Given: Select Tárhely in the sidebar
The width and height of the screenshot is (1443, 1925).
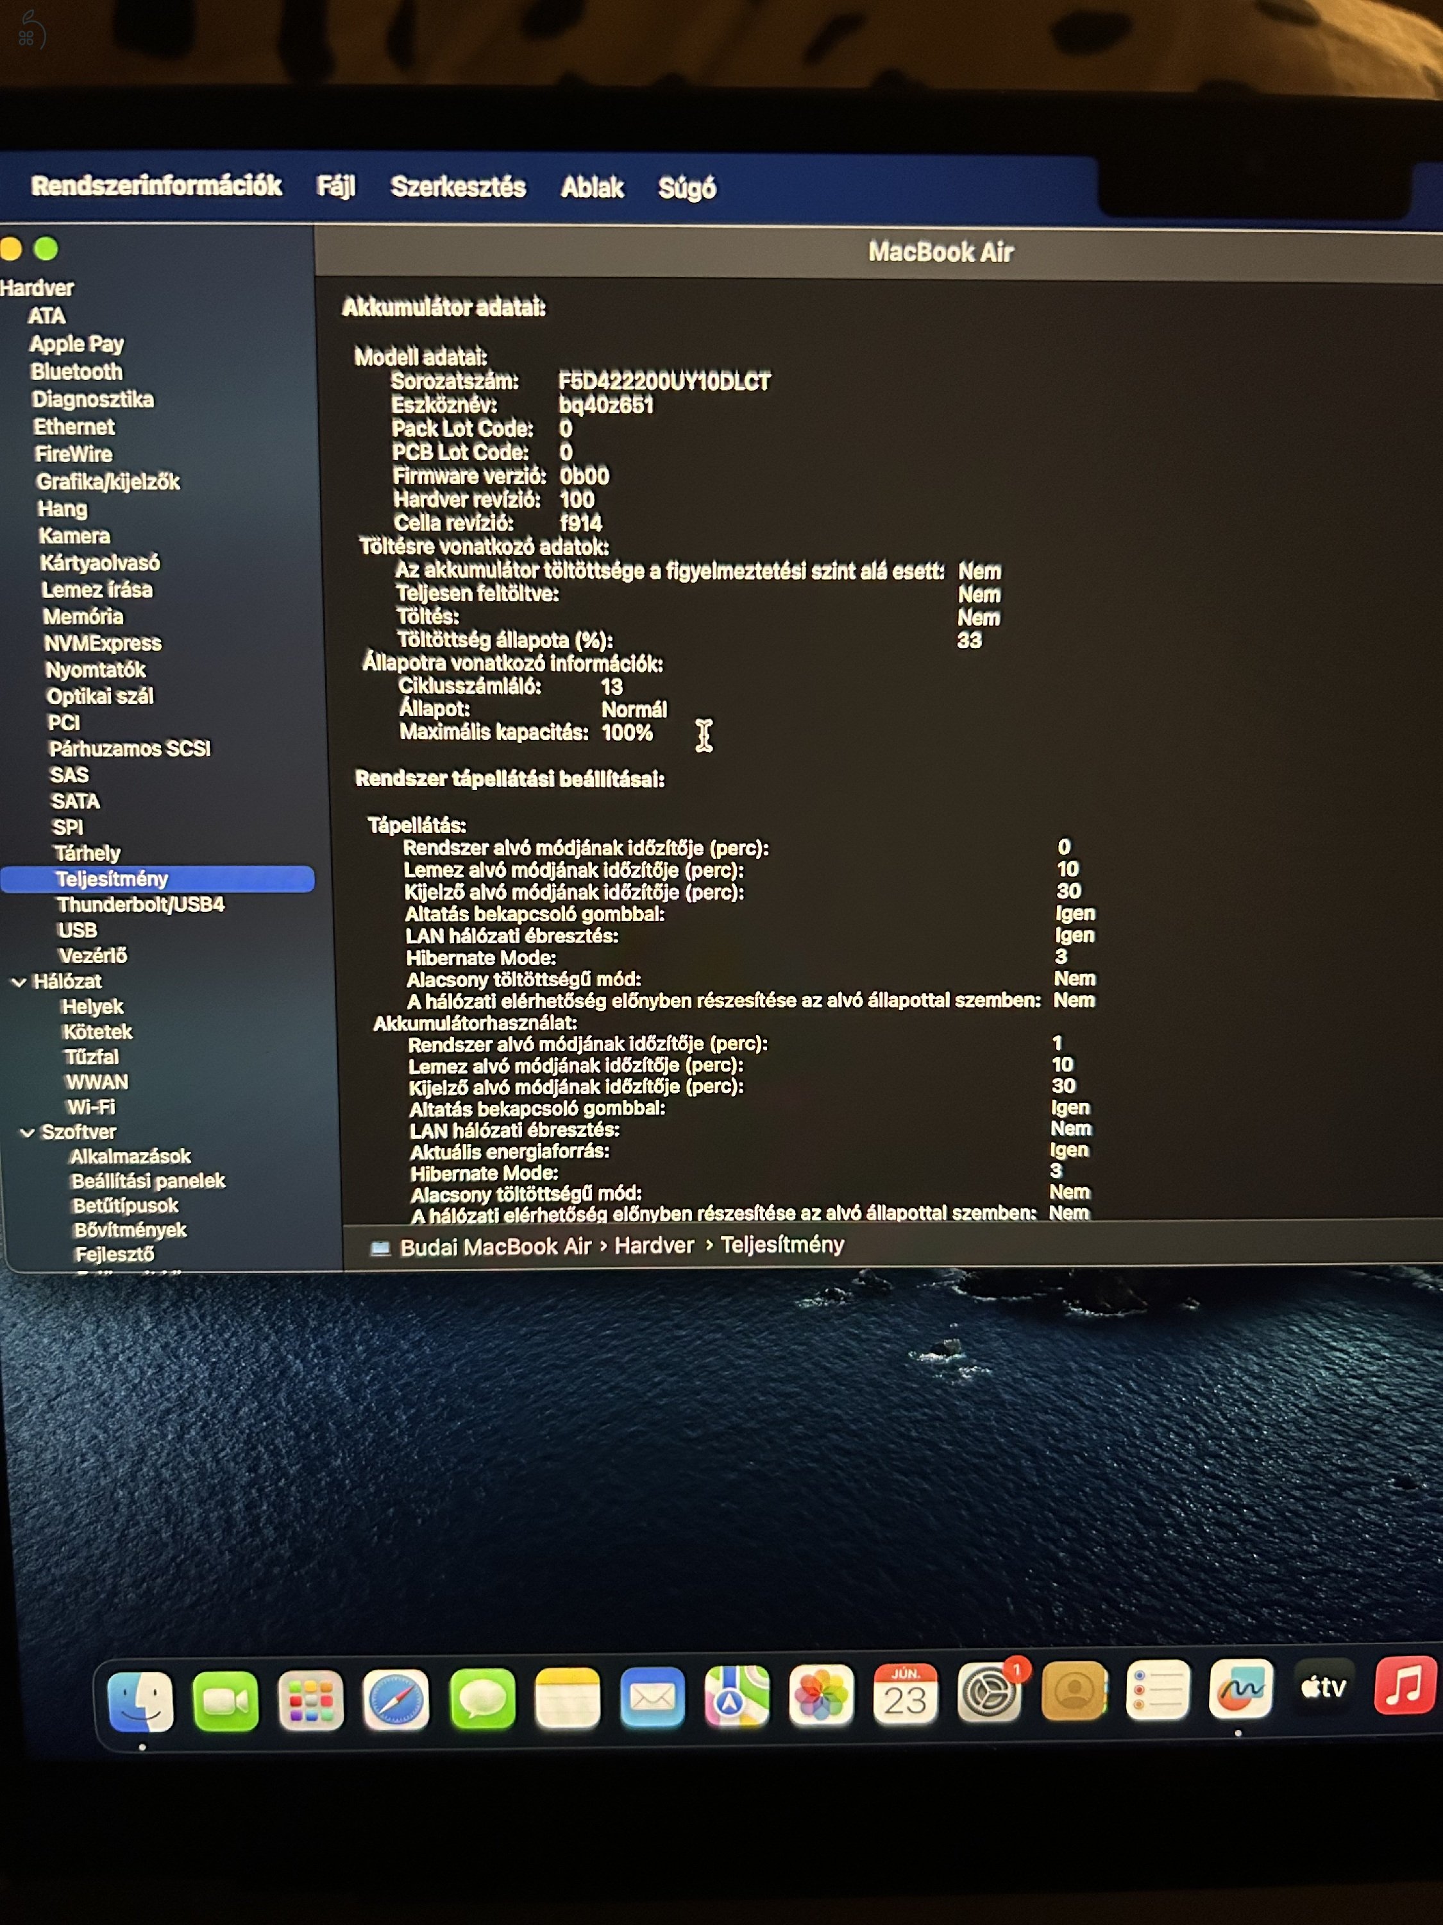Looking at the screenshot, I should pyautogui.click(x=87, y=853).
